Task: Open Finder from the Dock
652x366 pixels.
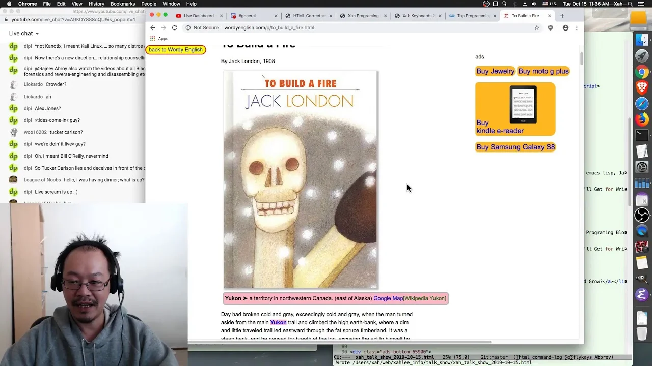Action: click(642, 39)
